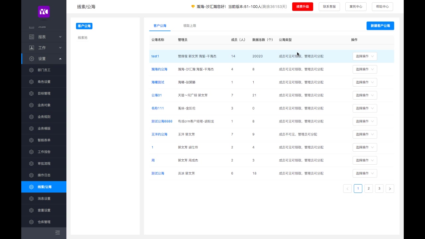Click gear icon beside 目标管理
This screenshot has height=239, width=425.
(x=31, y=93)
